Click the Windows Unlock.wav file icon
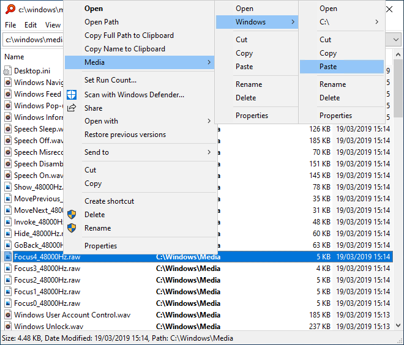This screenshot has height=345, width=404. tap(8, 327)
